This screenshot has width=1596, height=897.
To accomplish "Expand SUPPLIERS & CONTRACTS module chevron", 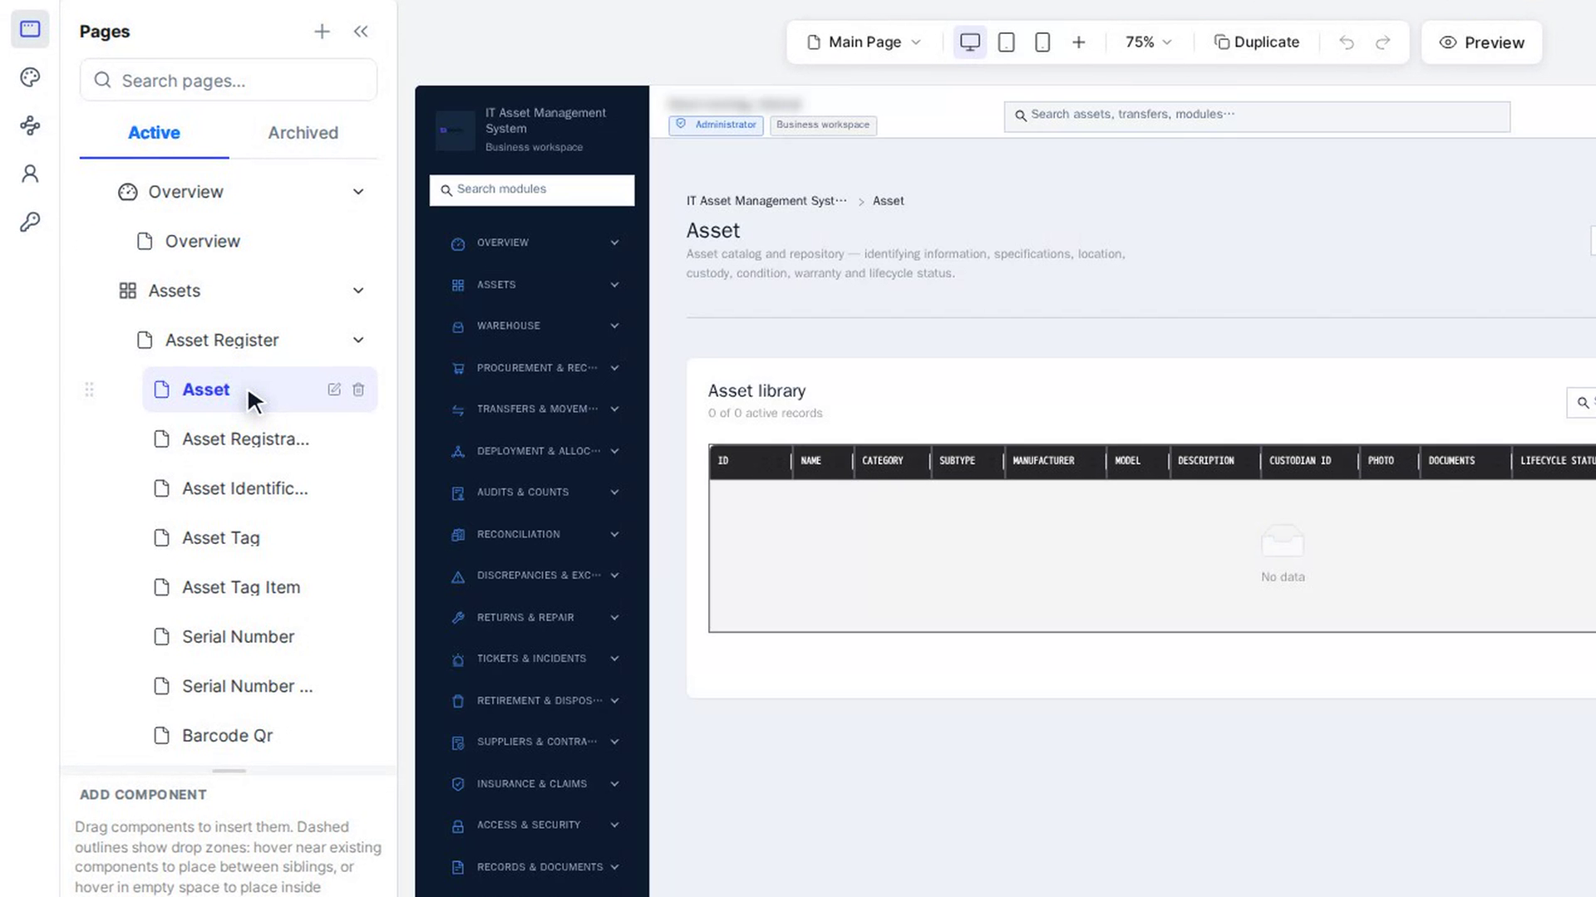I will click(x=615, y=742).
